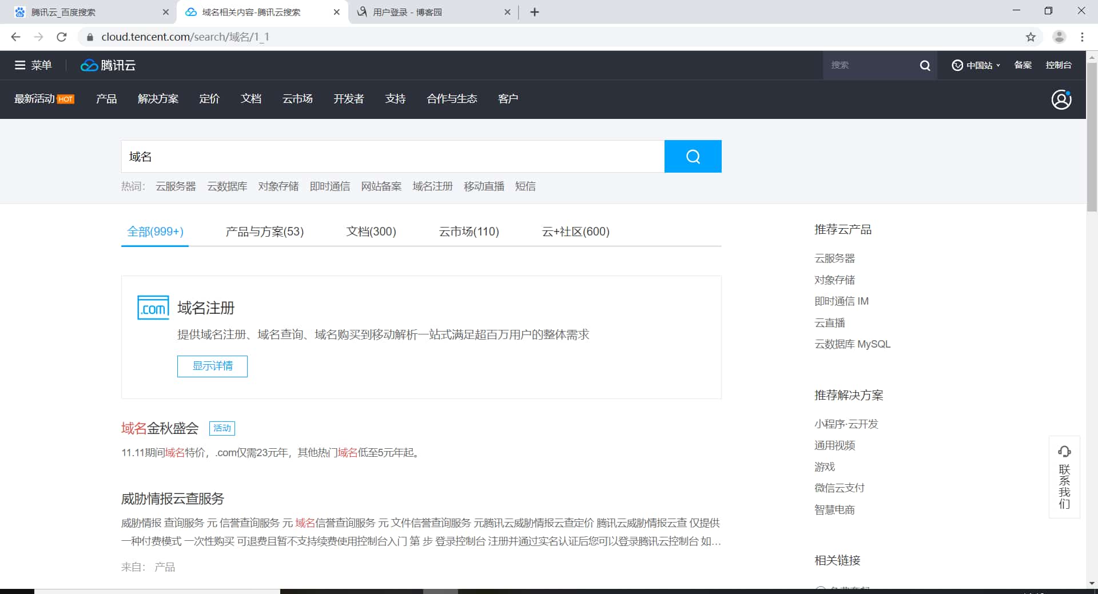Navigate back with the browser arrow
The height and width of the screenshot is (594, 1098).
(x=15, y=37)
